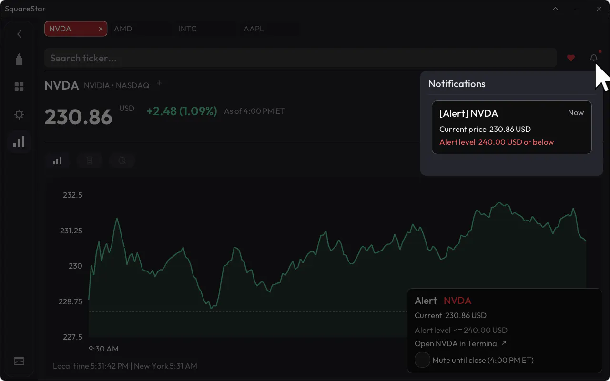This screenshot has height=381, width=610.
Task: Click the Alert level <= 240.00 USD line in popup
Action: (461, 330)
